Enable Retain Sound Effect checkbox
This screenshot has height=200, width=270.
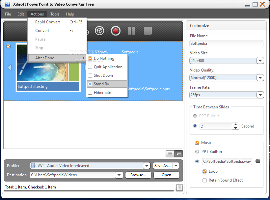click(204, 180)
